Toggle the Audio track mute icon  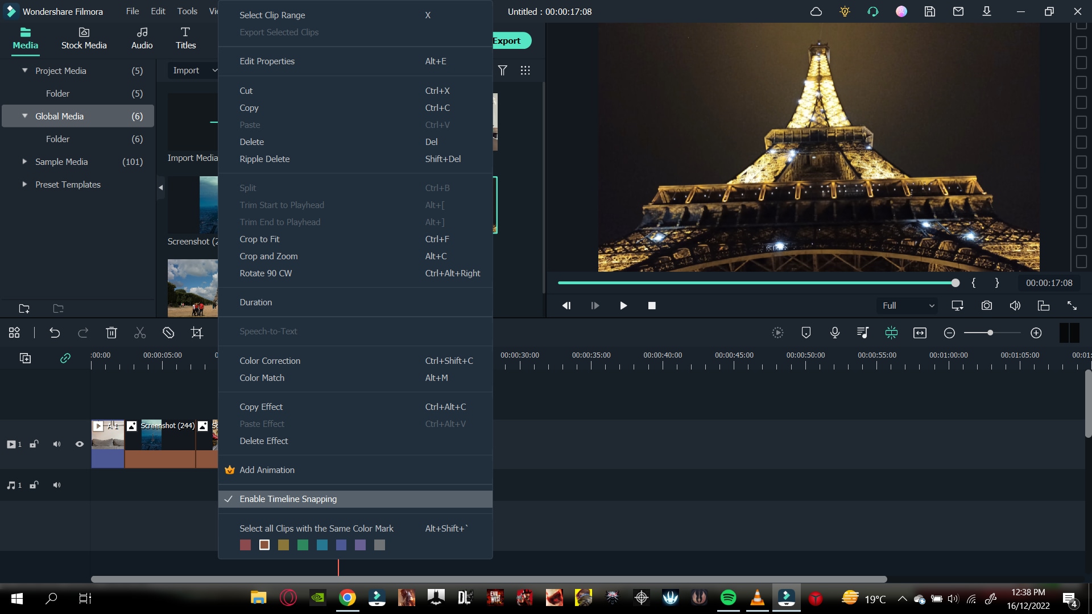[x=56, y=484]
